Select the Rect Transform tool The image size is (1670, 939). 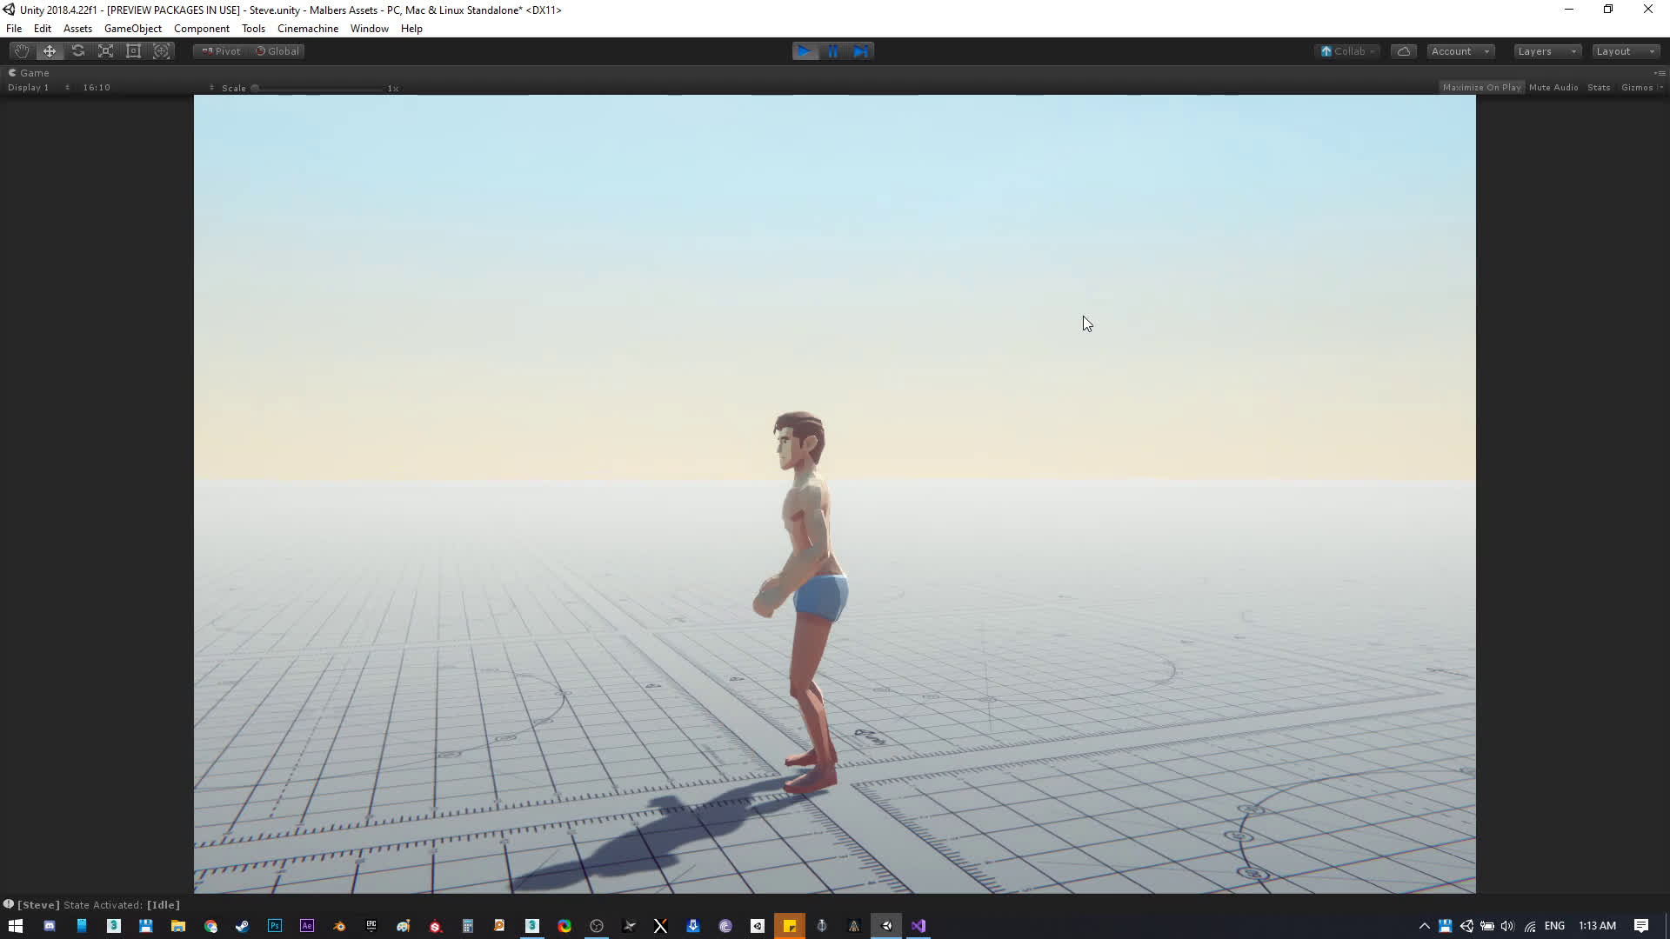[x=134, y=51]
